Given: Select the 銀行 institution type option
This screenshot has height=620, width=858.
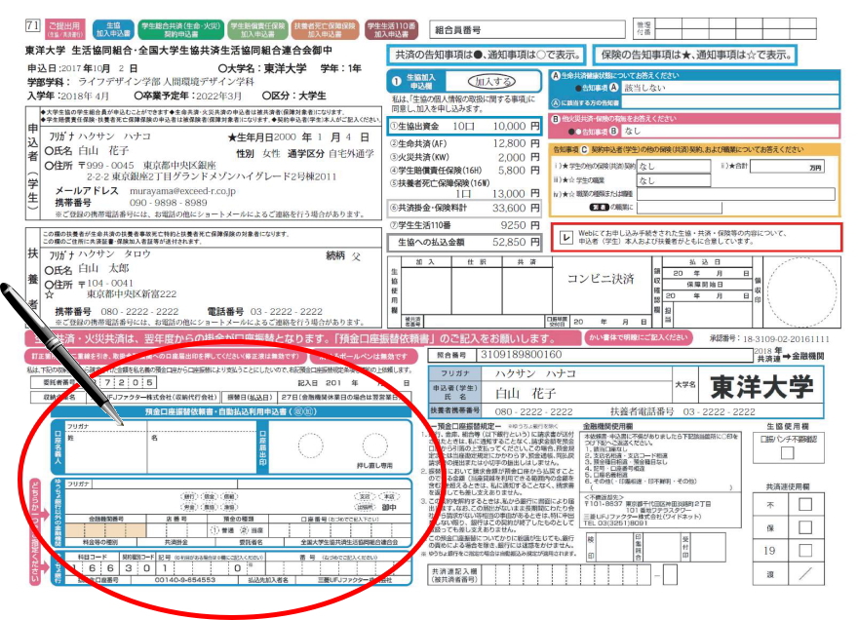Looking at the screenshot, I should click(189, 496).
